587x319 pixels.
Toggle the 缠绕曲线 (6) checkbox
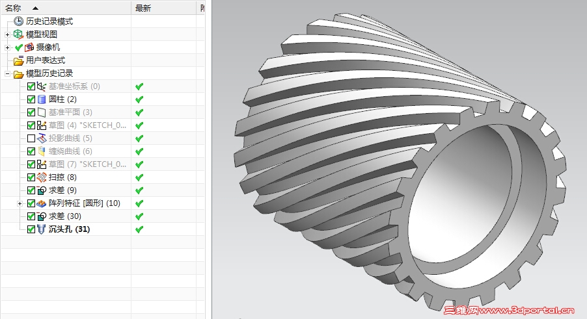pyautogui.click(x=31, y=151)
